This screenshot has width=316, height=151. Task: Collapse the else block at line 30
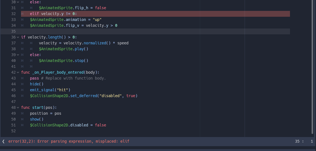coord(18,2)
